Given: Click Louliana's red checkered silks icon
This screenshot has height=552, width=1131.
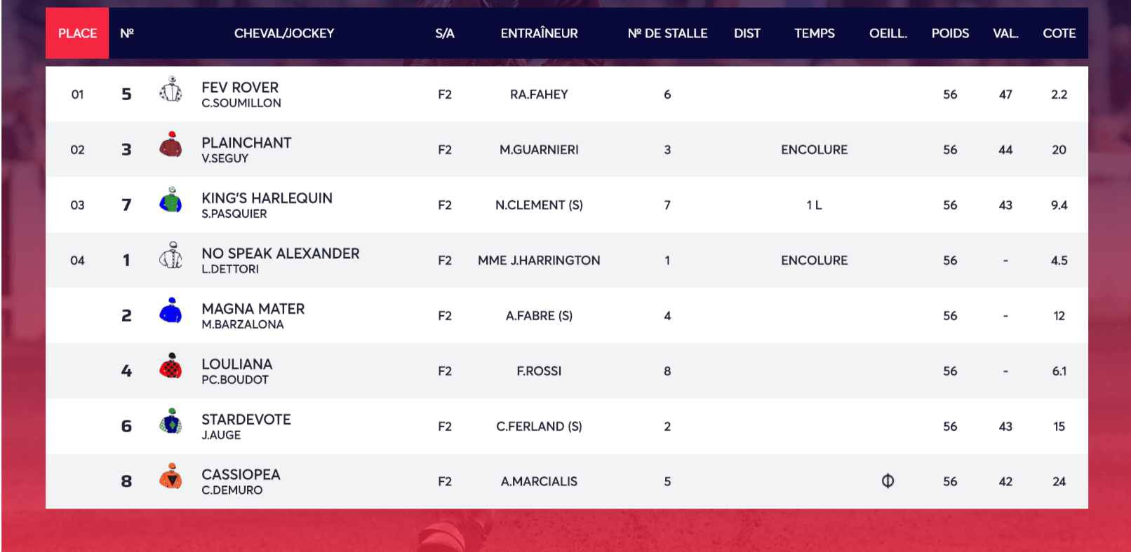Looking at the screenshot, I should point(170,366).
